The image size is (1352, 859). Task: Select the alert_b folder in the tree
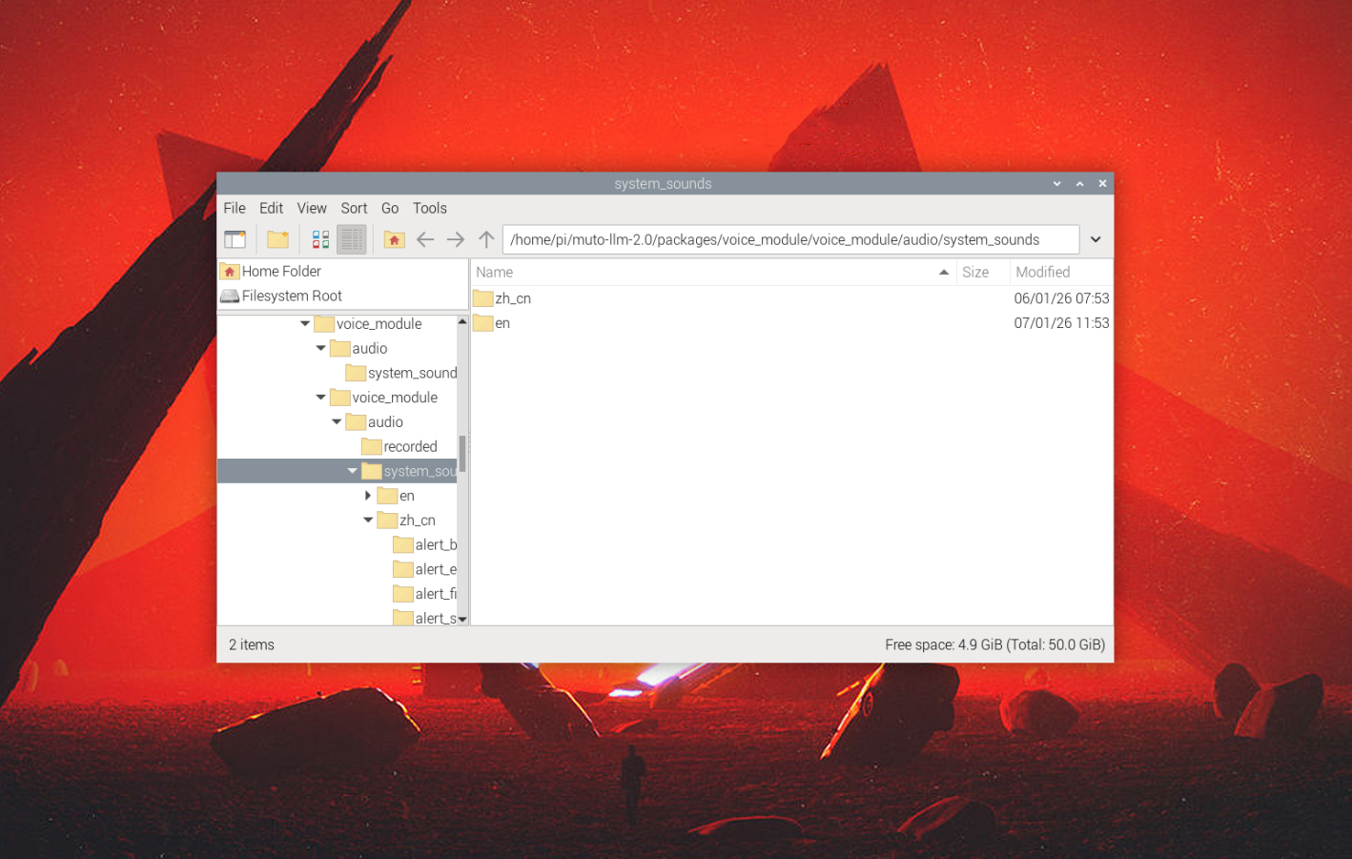click(x=436, y=545)
